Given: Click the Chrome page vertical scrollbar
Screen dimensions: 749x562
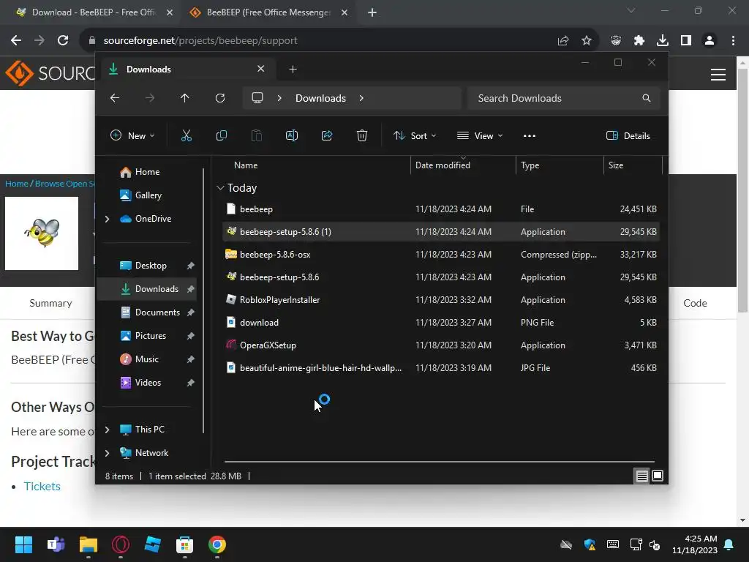Looking at the screenshot, I should click(x=742, y=191).
